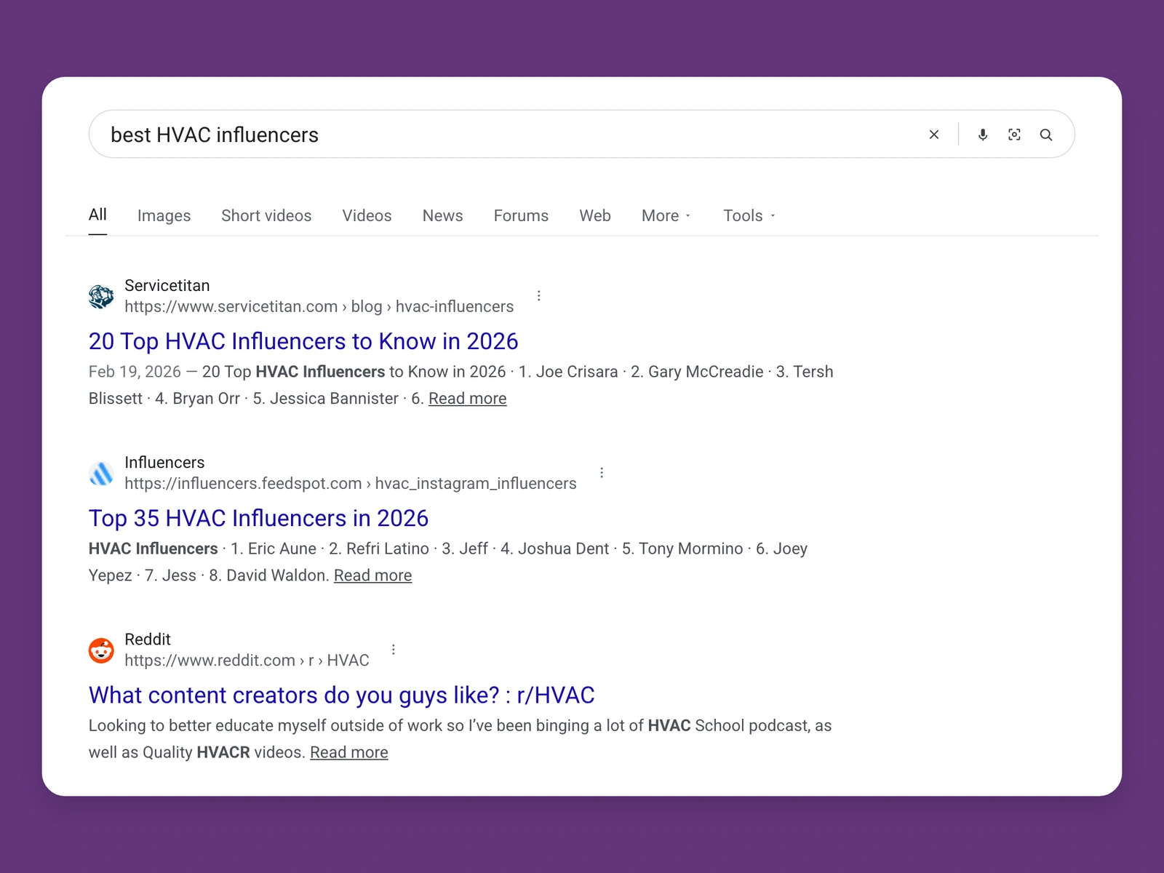Switch to the Images tab
Image resolution: width=1164 pixels, height=873 pixels.
click(x=164, y=215)
